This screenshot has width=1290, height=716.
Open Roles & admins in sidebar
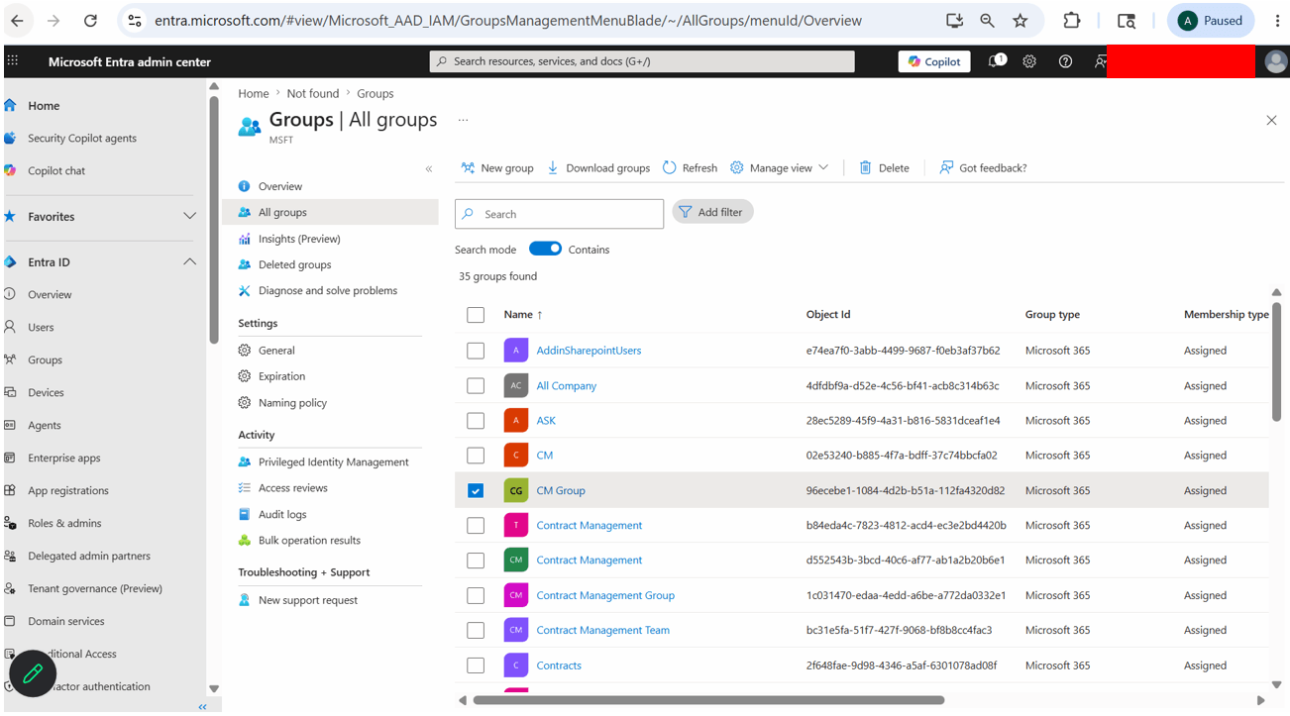64,523
